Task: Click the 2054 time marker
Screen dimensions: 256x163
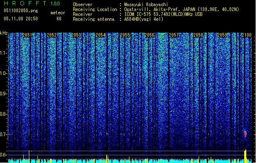Action: pos(101,35)
